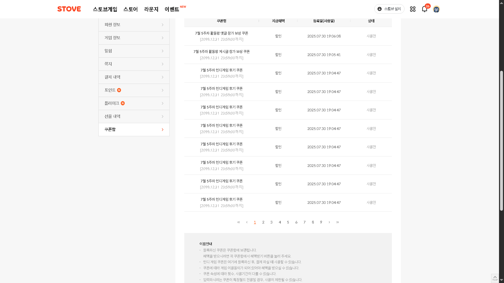Expand the 쪽지 row chevron

pos(162,64)
